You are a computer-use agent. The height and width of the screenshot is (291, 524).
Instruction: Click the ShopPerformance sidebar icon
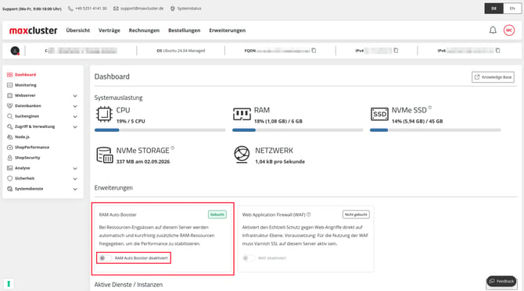(9, 147)
